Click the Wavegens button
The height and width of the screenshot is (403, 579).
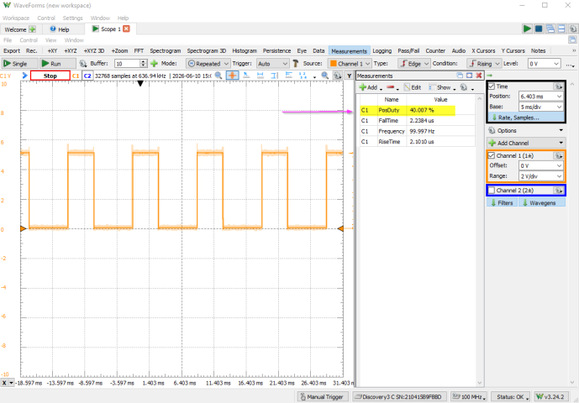point(542,202)
